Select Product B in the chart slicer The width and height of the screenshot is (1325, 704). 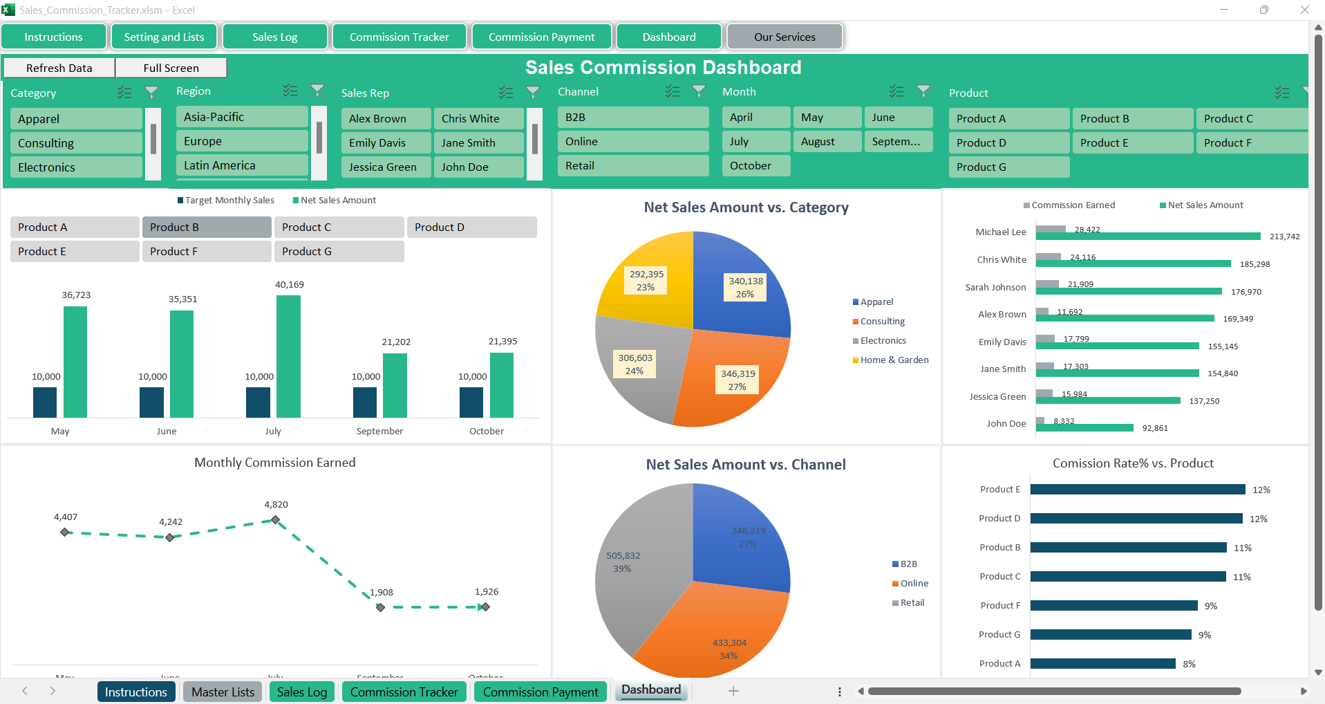click(x=207, y=228)
